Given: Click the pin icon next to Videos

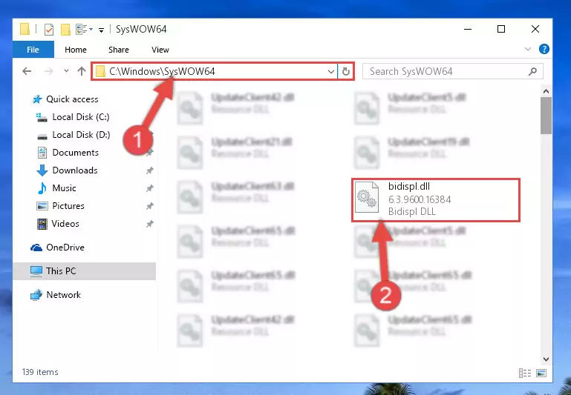Looking at the screenshot, I should pyautogui.click(x=150, y=224).
